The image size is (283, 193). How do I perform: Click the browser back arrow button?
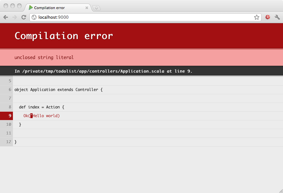[5, 17]
